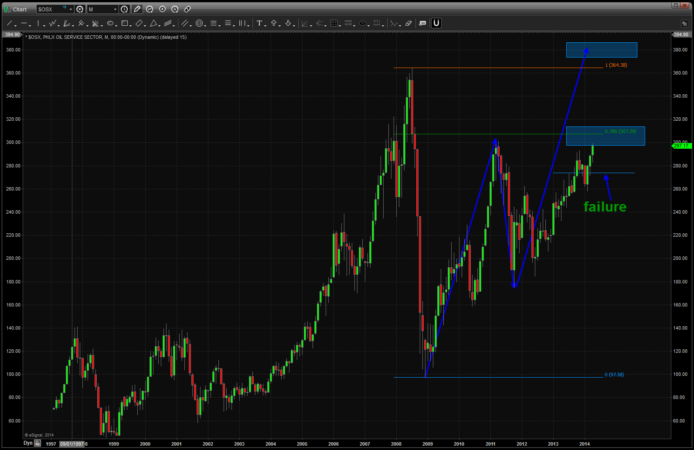Click the green 'failure' text annotation
The height and width of the screenshot is (450, 694).
point(605,207)
